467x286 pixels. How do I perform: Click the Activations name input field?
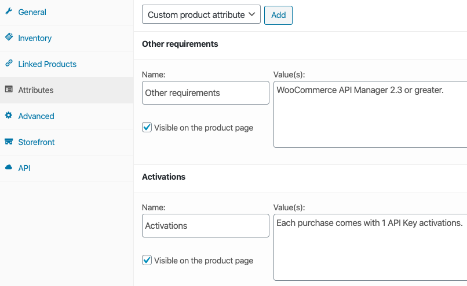(x=206, y=225)
